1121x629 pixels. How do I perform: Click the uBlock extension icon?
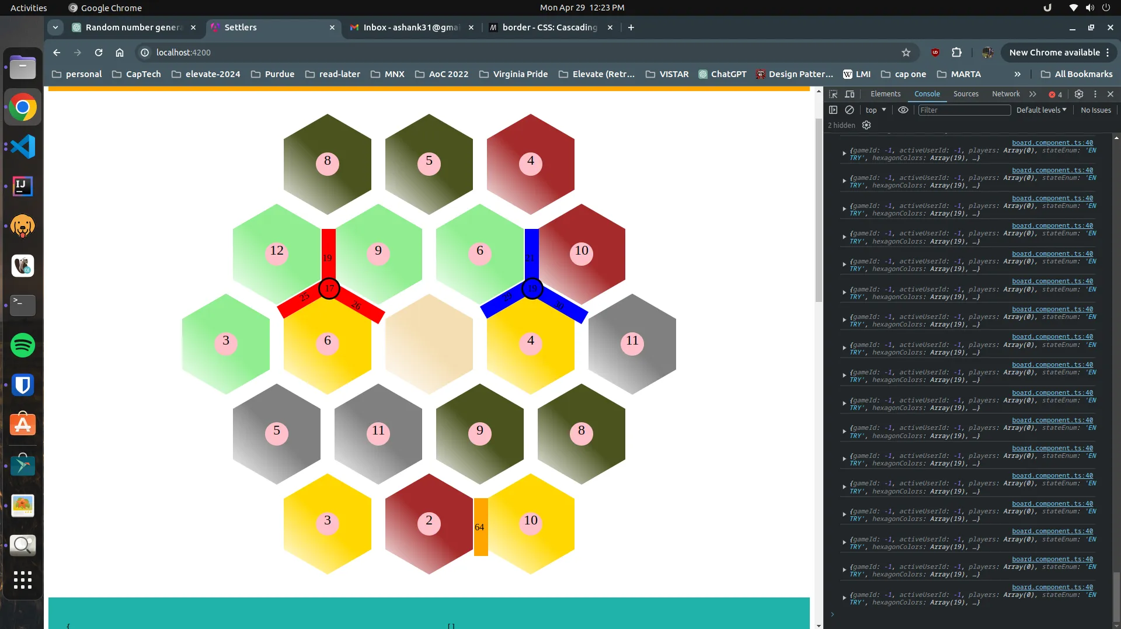click(935, 53)
